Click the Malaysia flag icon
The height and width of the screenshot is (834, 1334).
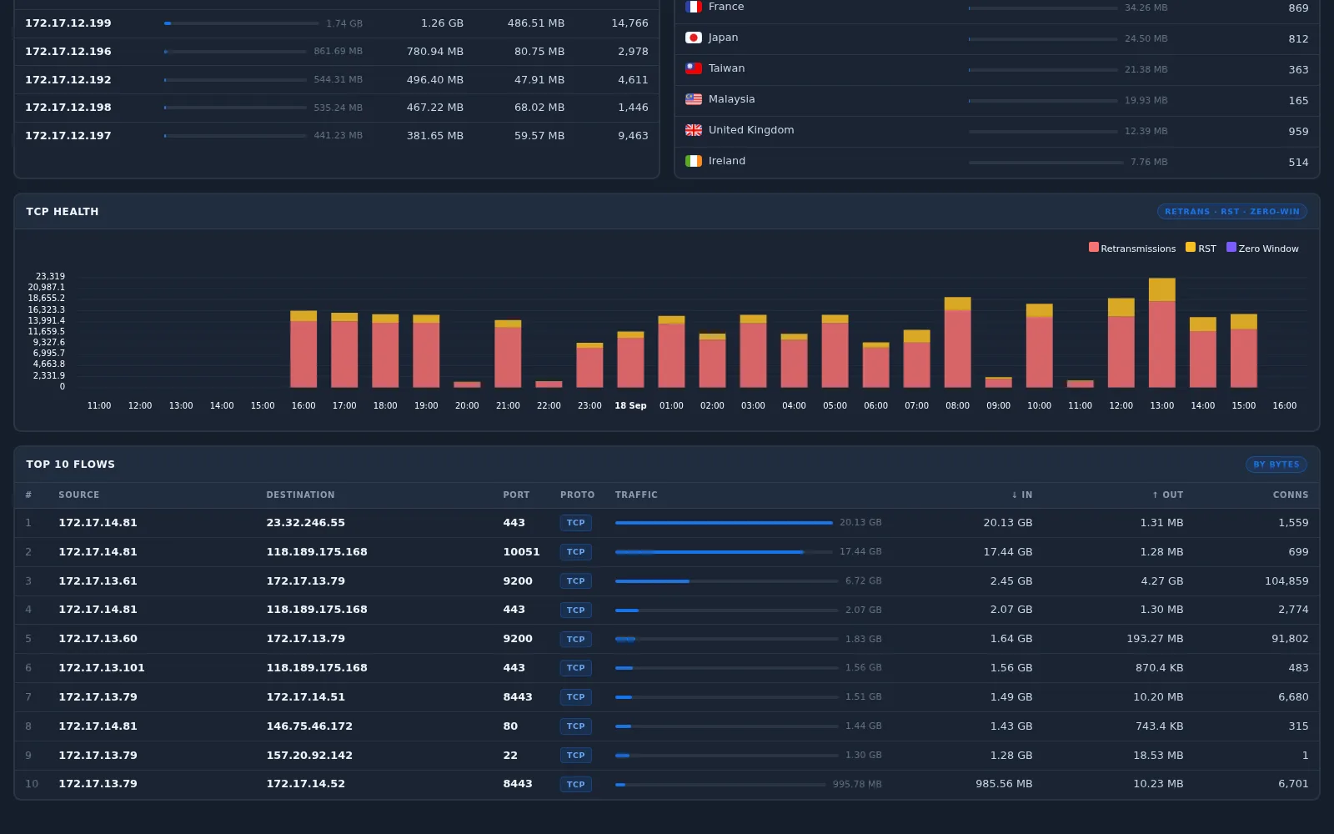694,99
